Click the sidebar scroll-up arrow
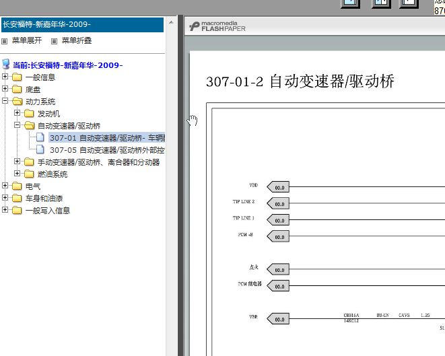This screenshot has height=356, width=445. [x=171, y=22]
